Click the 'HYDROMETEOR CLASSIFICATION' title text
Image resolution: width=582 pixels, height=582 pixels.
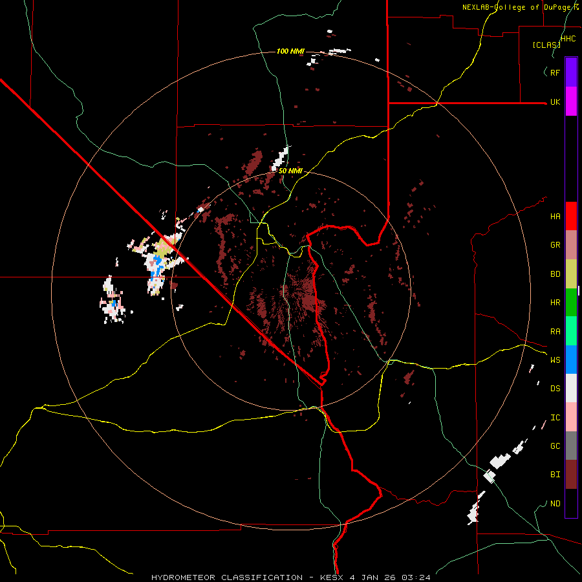tap(227, 577)
